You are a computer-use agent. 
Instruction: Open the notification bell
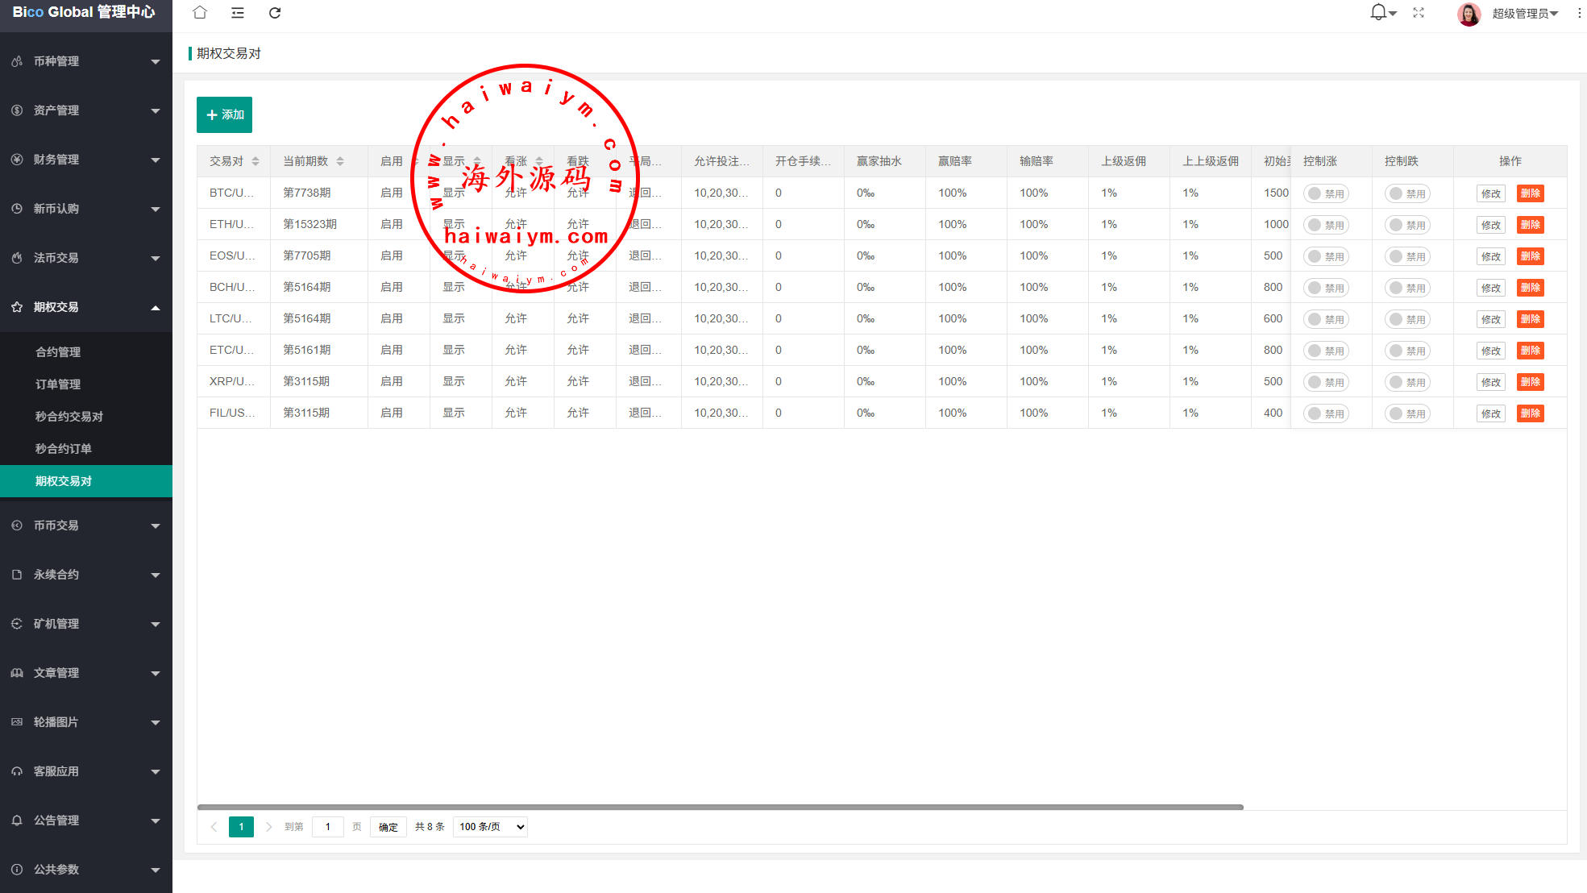1378,13
